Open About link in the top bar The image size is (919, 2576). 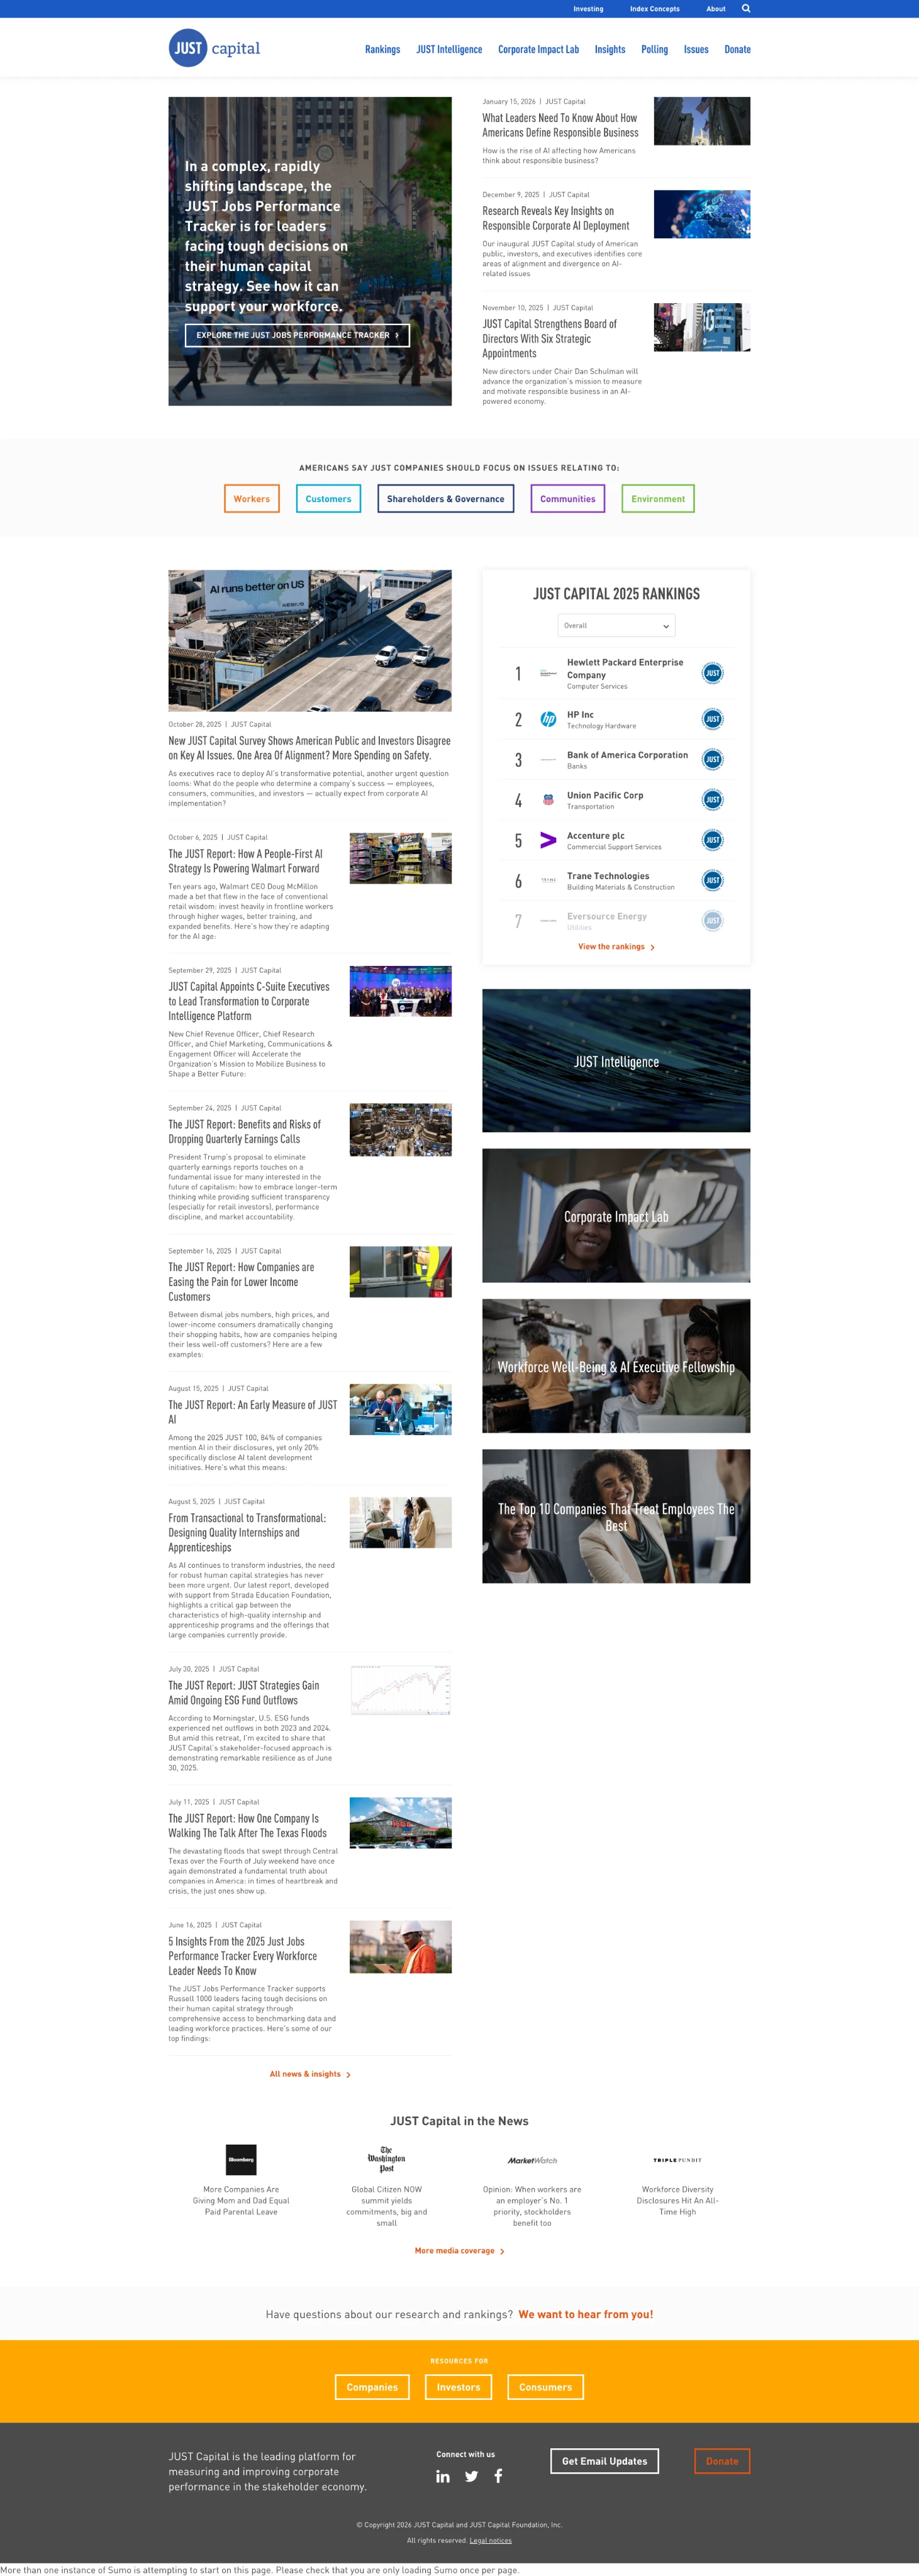click(x=716, y=9)
